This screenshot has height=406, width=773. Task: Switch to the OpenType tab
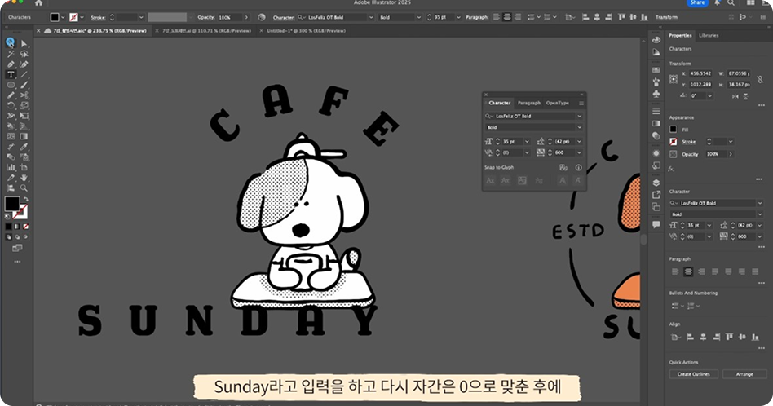[558, 103]
